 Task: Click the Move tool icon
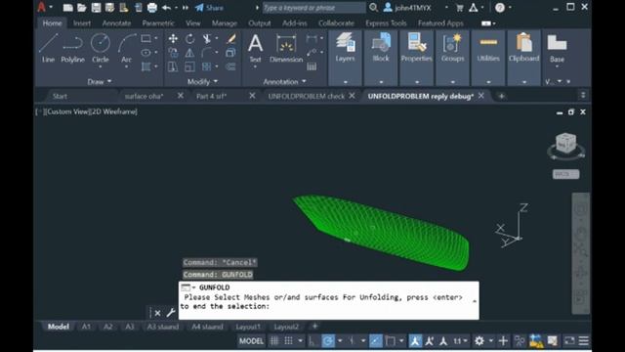coord(173,39)
